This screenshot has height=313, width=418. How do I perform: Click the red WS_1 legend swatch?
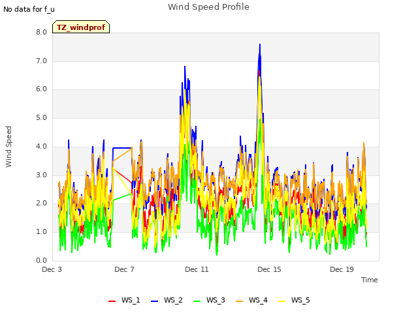tap(112, 301)
